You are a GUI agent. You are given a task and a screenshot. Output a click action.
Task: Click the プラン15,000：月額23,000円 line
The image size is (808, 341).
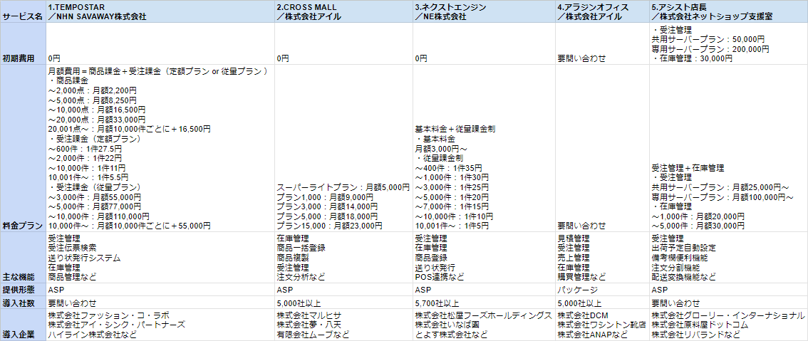tap(329, 226)
